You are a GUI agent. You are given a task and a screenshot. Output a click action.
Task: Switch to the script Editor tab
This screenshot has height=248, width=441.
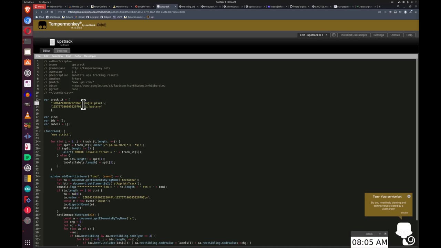[47, 51]
